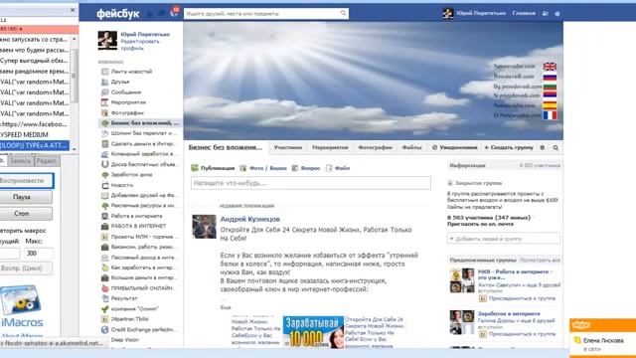Click the 'Добавить людей в группу' input field
The width and height of the screenshot is (636, 358).
click(x=504, y=239)
